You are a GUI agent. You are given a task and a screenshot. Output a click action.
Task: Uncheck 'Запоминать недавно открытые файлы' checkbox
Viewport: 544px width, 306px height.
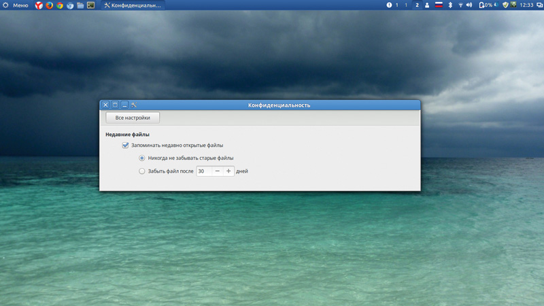(x=126, y=146)
